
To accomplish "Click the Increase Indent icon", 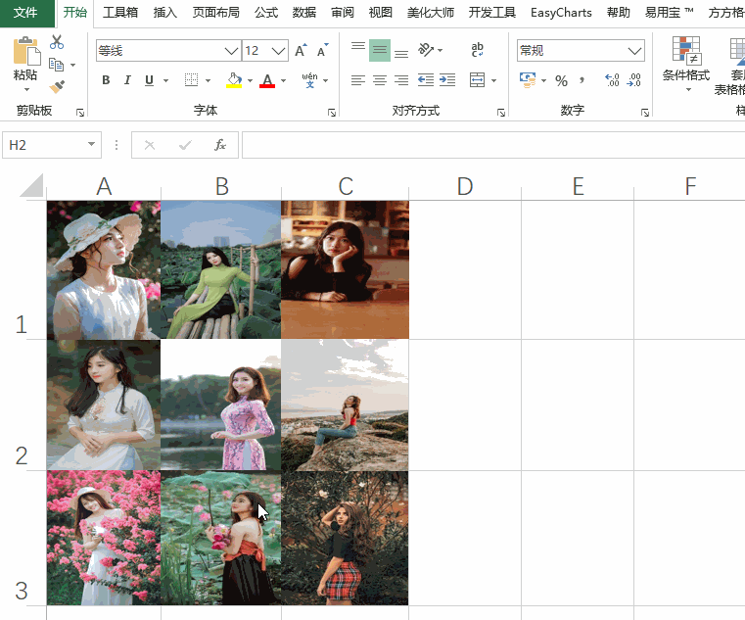I will pos(447,80).
